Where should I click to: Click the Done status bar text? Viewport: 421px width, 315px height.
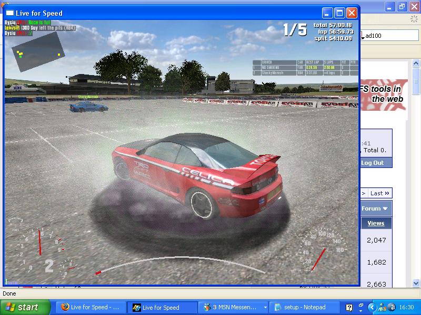[x=9, y=293]
